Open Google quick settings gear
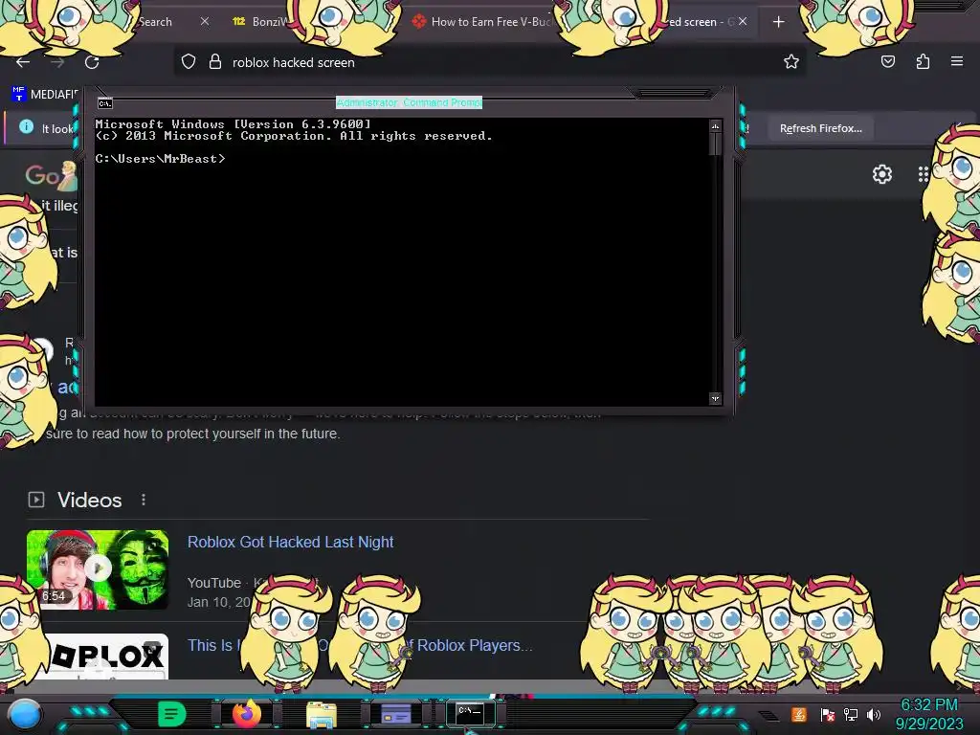Image resolution: width=980 pixels, height=735 pixels. coord(881,174)
